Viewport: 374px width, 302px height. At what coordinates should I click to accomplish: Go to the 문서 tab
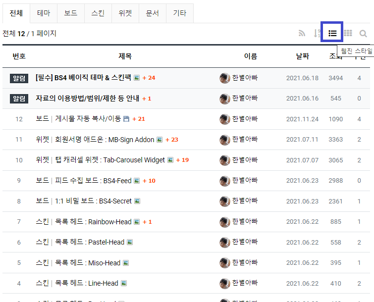(152, 13)
